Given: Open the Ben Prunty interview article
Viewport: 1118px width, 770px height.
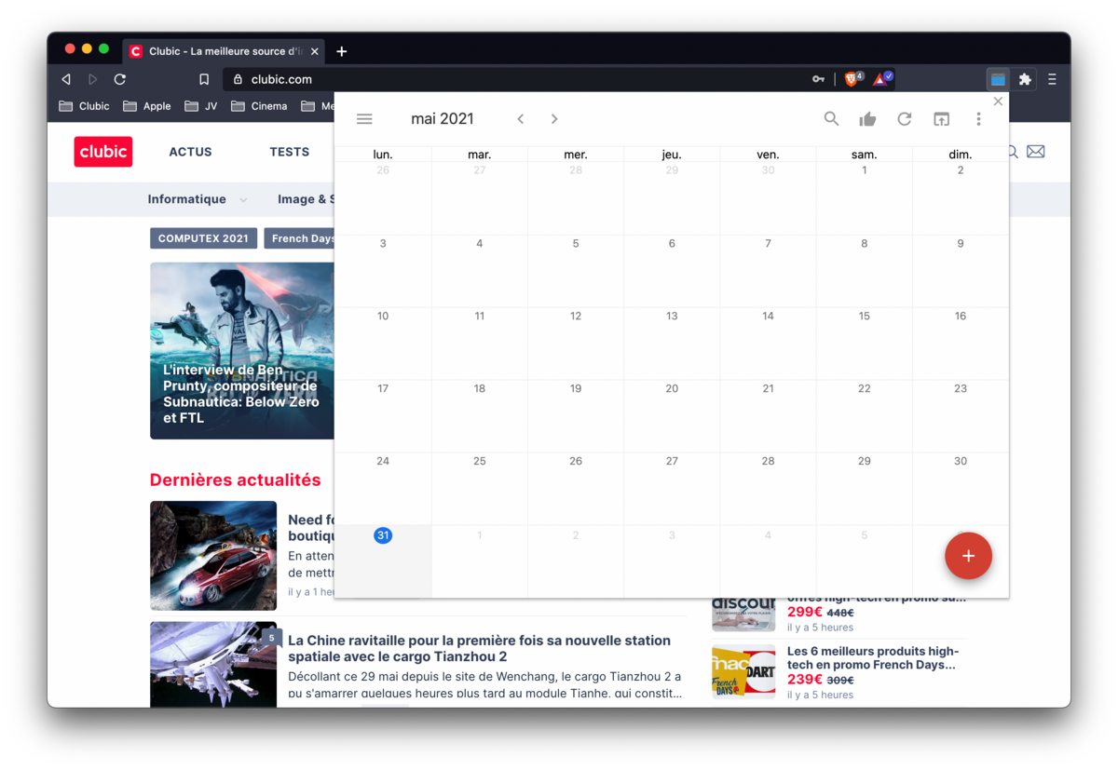Looking at the screenshot, I should [x=242, y=351].
